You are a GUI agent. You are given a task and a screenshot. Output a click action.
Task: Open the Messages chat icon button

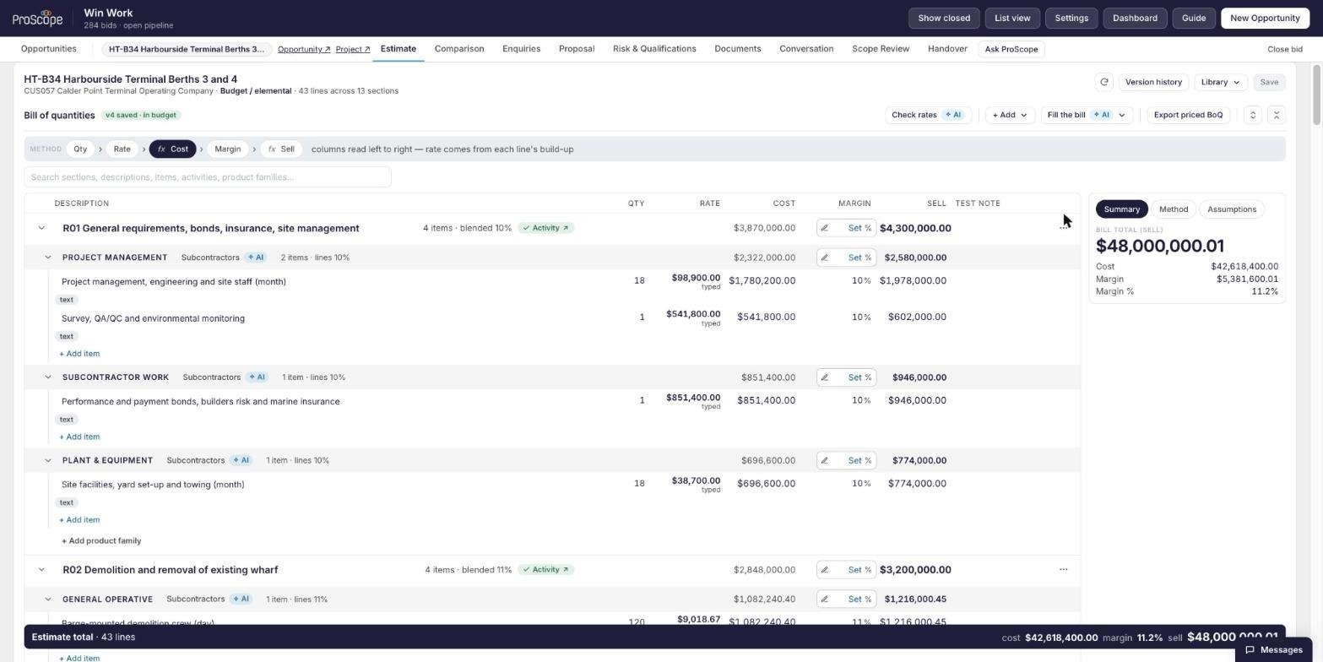(1274, 650)
